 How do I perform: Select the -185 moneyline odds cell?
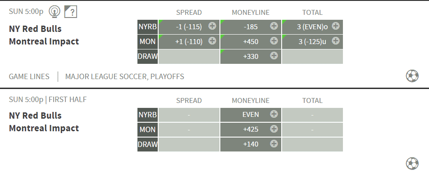(251, 27)
